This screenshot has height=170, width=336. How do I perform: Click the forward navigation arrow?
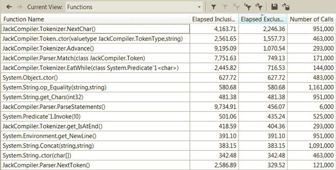pos(20,7)
